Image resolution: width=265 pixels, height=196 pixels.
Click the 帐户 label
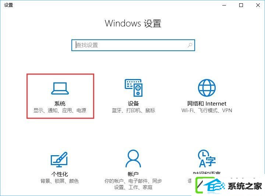coord(133,174)
